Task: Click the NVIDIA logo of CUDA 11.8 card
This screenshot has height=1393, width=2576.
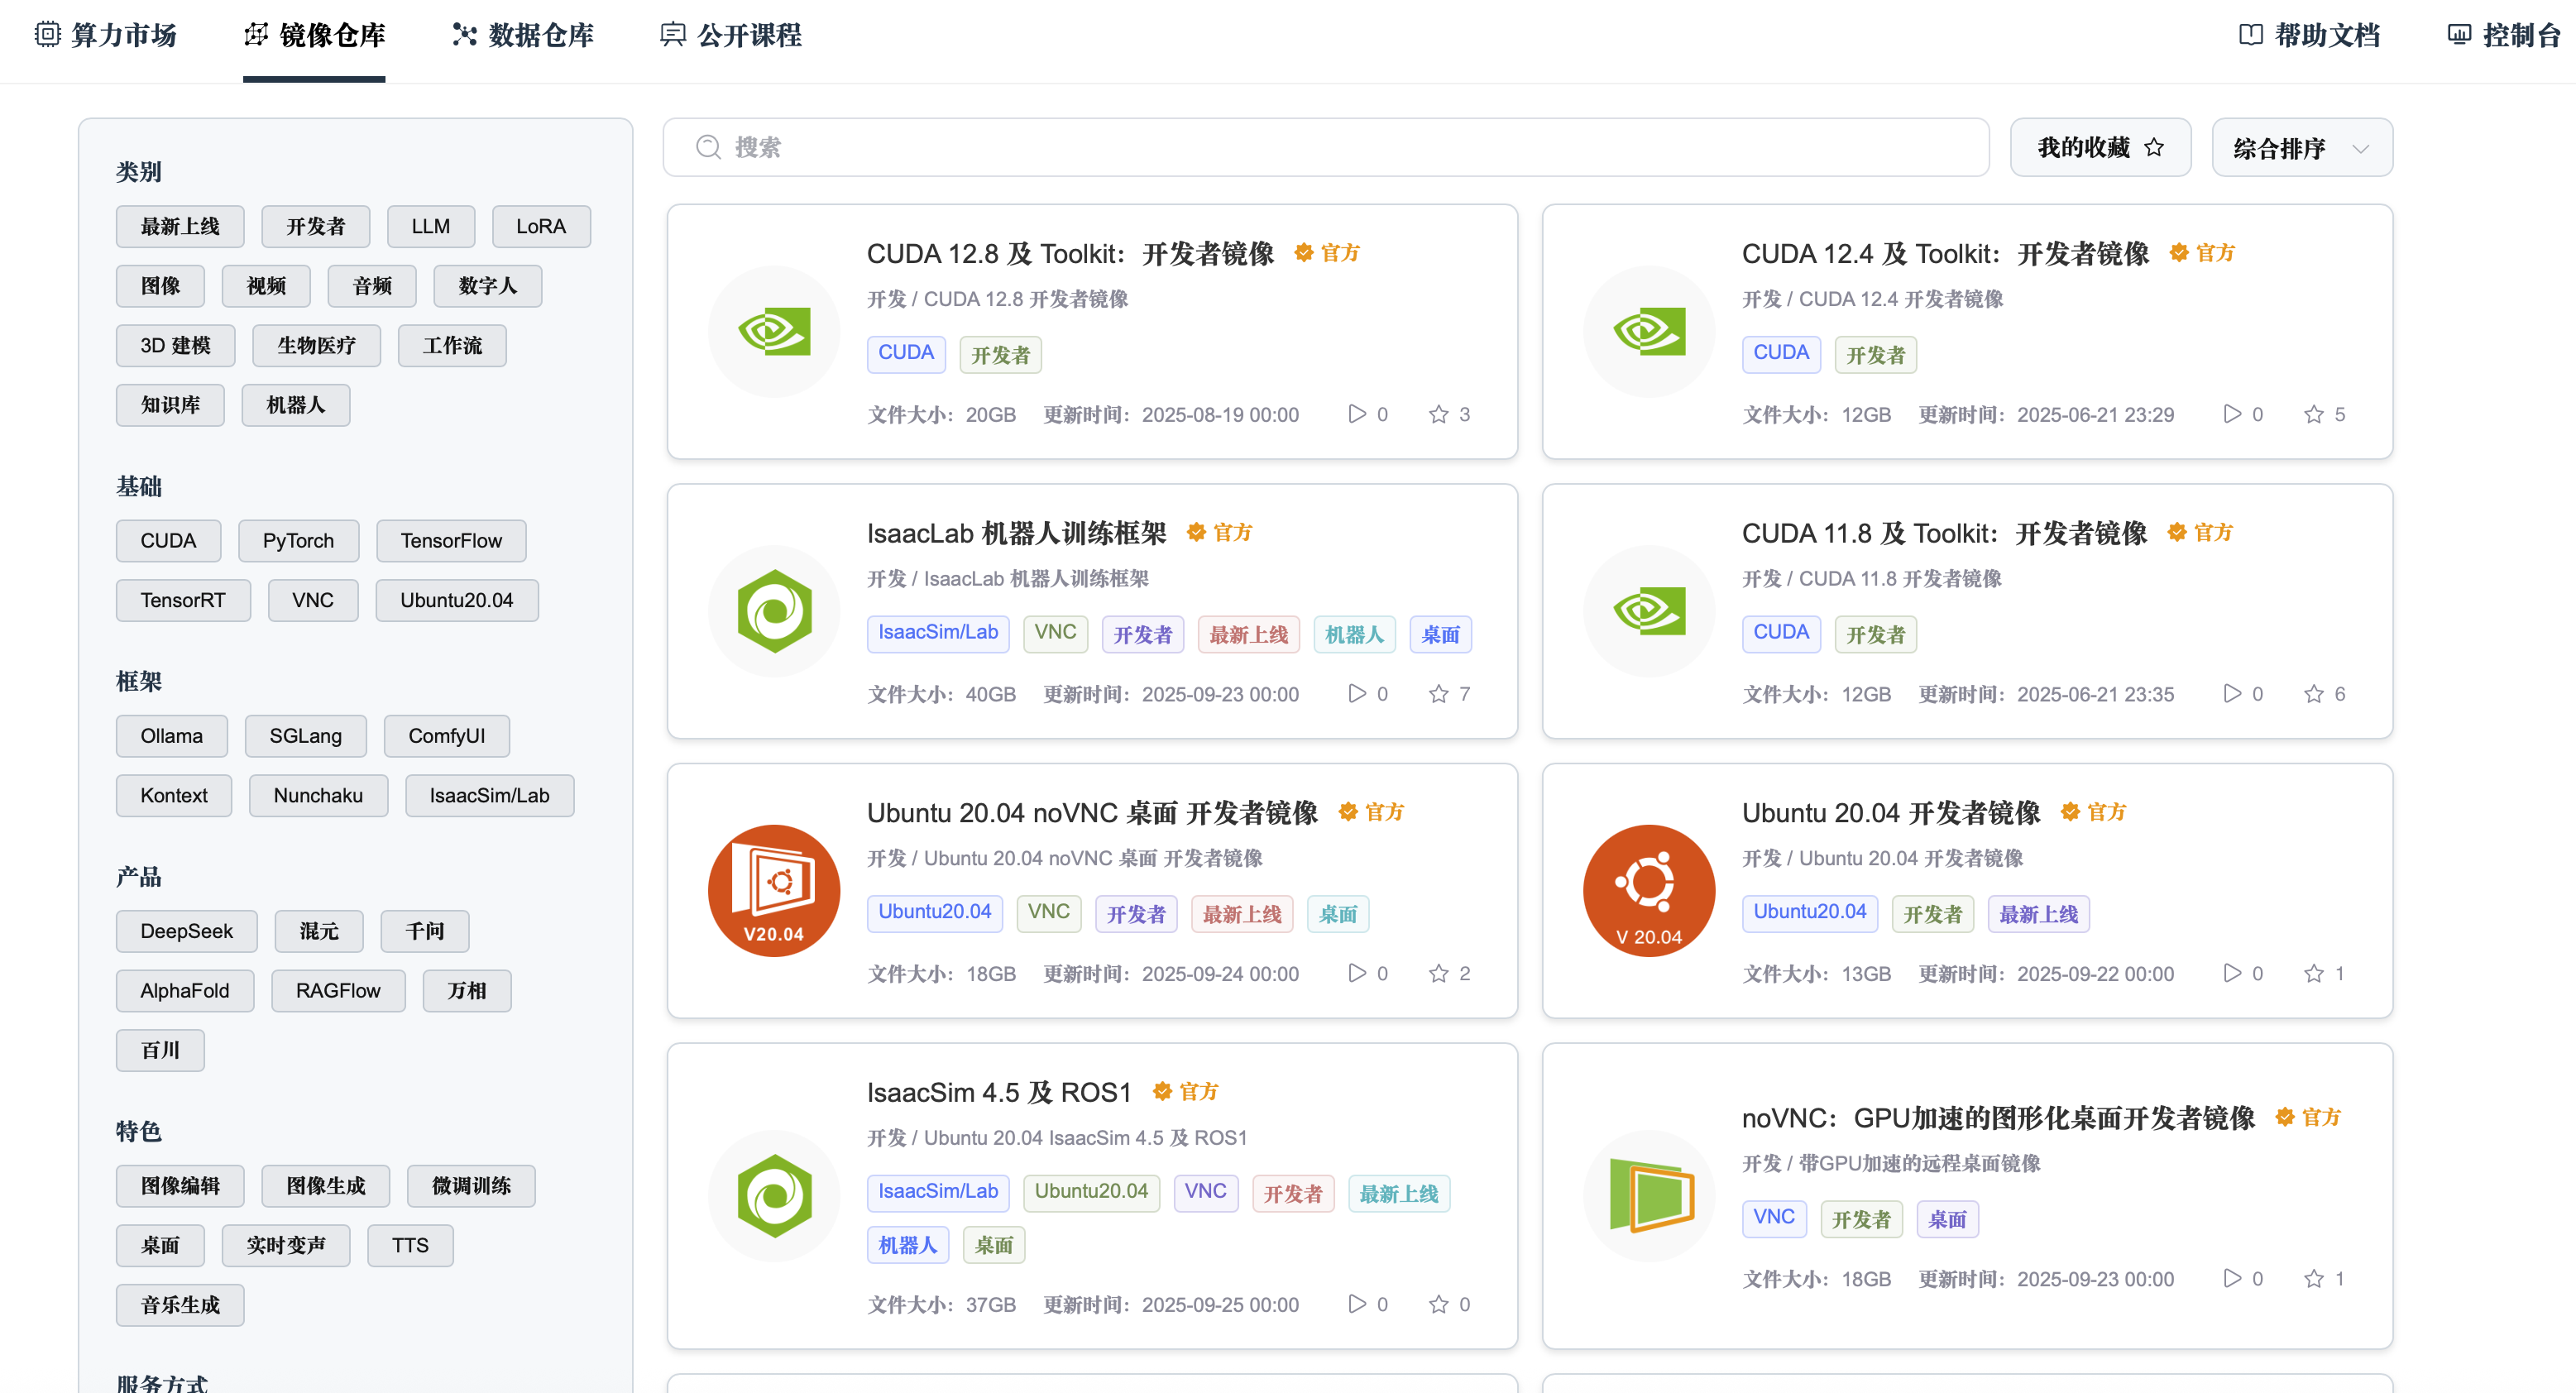Action: (1649, 611)
